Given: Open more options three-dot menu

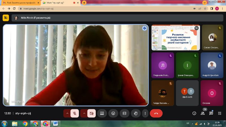Looking at the screenshot, I should click(145, 113).
